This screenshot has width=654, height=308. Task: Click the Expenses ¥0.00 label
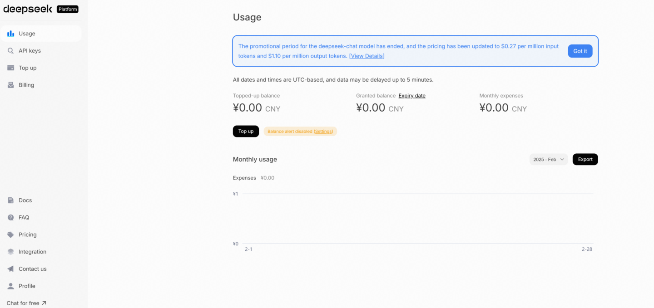[253, 178]
